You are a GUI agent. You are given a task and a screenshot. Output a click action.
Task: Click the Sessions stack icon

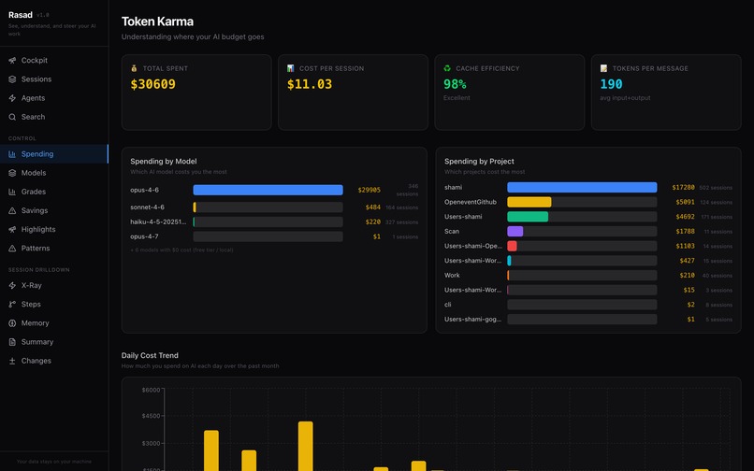[12, 79]
